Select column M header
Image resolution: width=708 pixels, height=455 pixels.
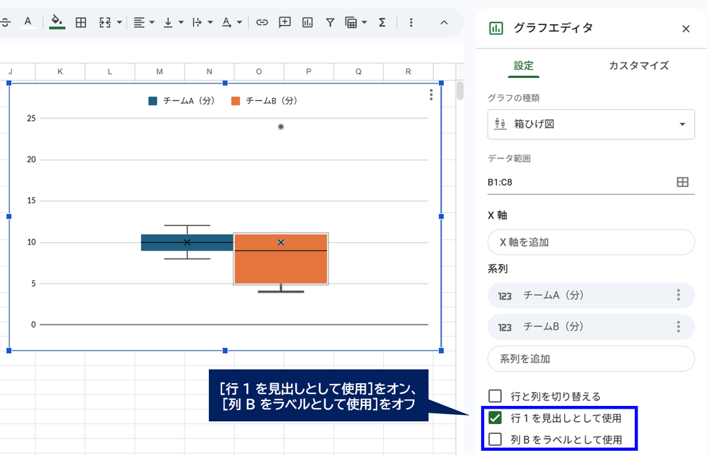click(160, 71)
